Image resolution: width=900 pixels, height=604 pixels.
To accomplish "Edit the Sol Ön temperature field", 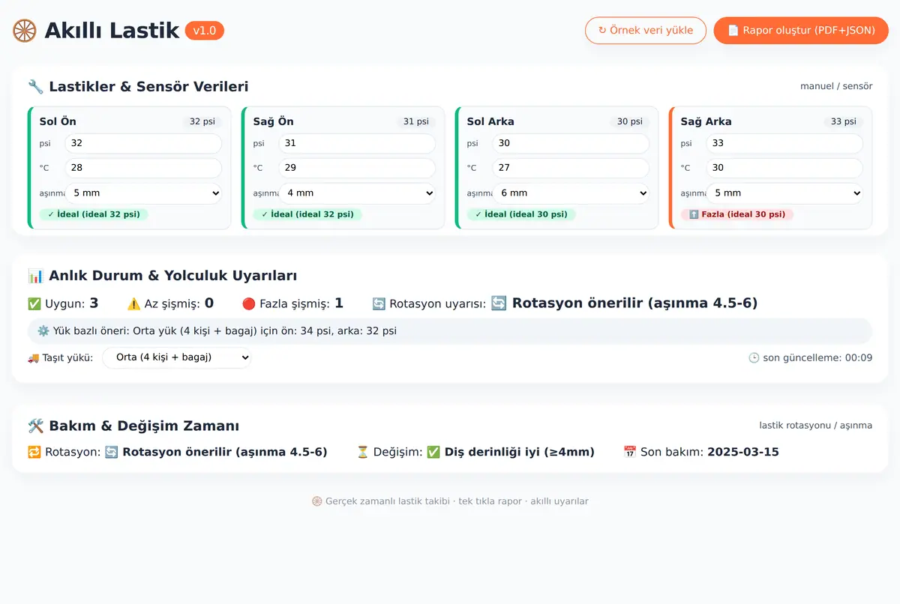I will 143,168.
